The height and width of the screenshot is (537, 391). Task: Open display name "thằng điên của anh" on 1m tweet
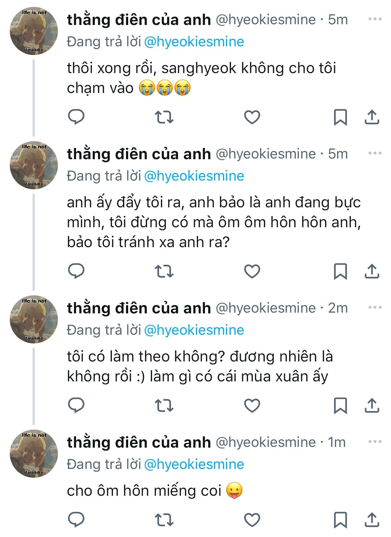(139, 442)
